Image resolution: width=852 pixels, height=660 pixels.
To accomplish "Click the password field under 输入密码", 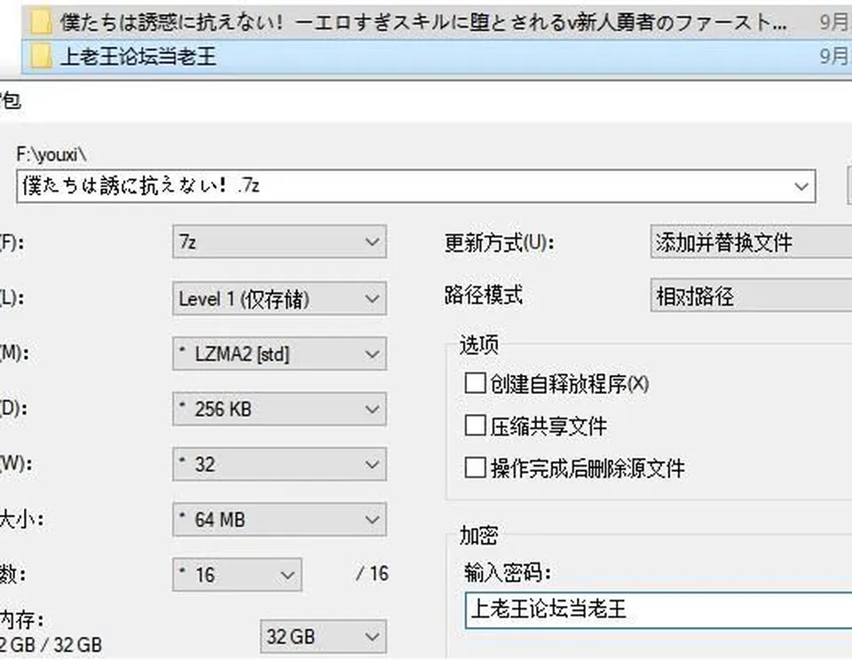I will tap(659, 610).
